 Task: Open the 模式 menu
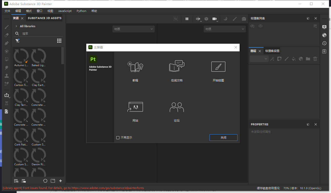29,11
